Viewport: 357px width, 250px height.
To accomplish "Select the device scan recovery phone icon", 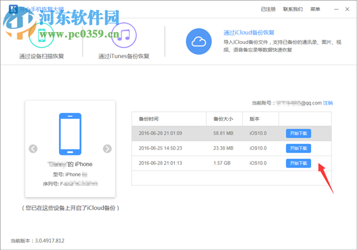I will click(42, 36).
